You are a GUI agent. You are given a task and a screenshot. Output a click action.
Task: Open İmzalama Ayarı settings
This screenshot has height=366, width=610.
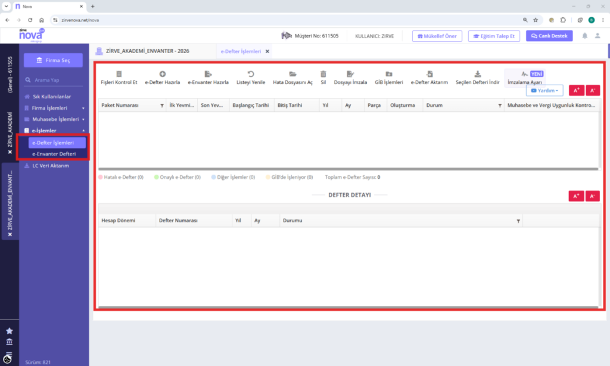pyautogui.click(x=525, y=78)
